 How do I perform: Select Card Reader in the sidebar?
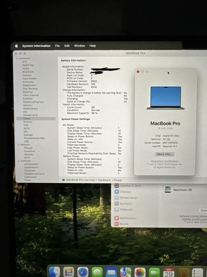point(30,78)
